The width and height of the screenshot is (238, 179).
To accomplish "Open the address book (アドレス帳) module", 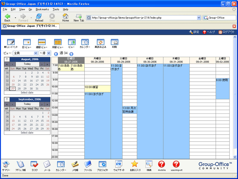I will (x=20, y=165).
